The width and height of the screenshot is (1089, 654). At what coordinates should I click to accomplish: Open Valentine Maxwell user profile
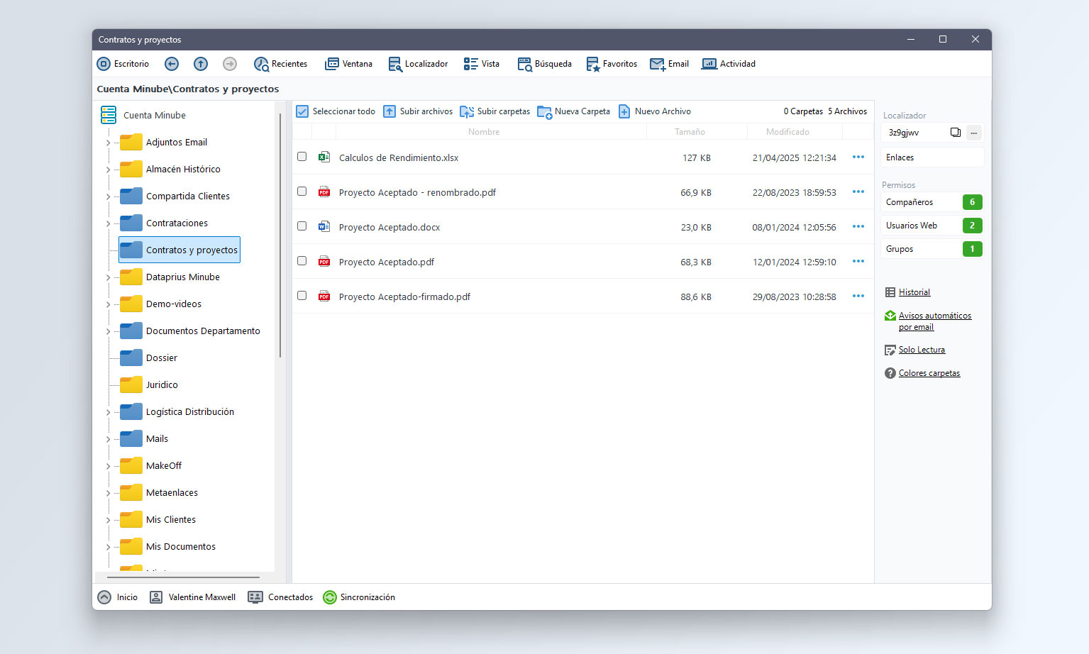193,597
